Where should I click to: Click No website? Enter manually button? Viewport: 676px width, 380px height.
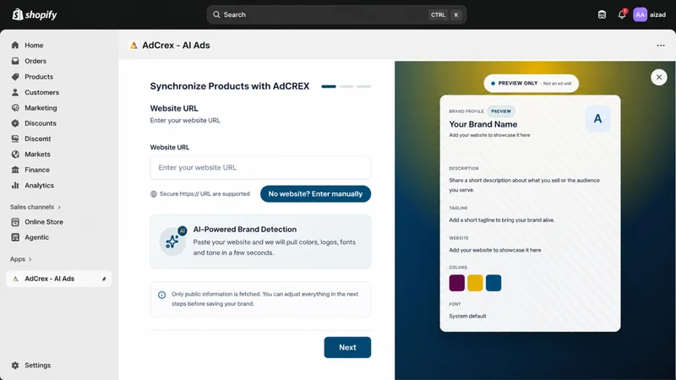[315, 194]
